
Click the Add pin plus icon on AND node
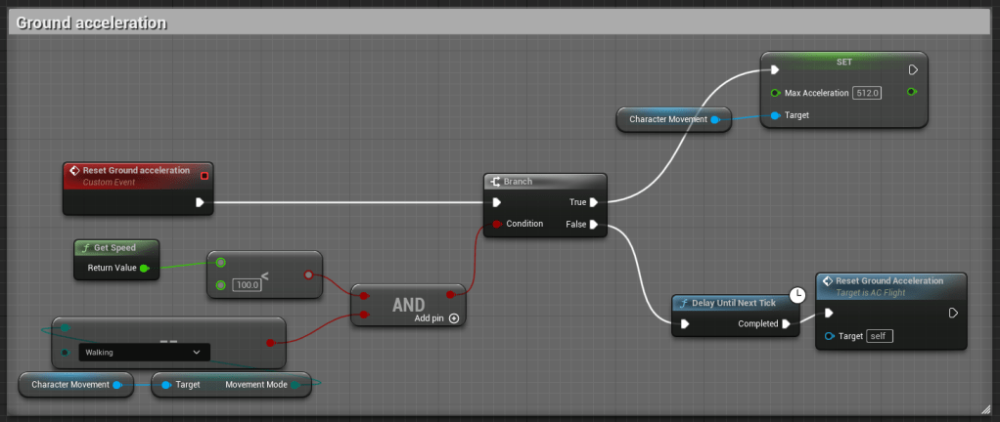coord(454,318)
